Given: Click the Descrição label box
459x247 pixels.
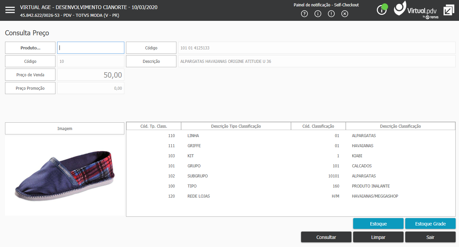Looking at the screenshot, I should click(151, 61).
